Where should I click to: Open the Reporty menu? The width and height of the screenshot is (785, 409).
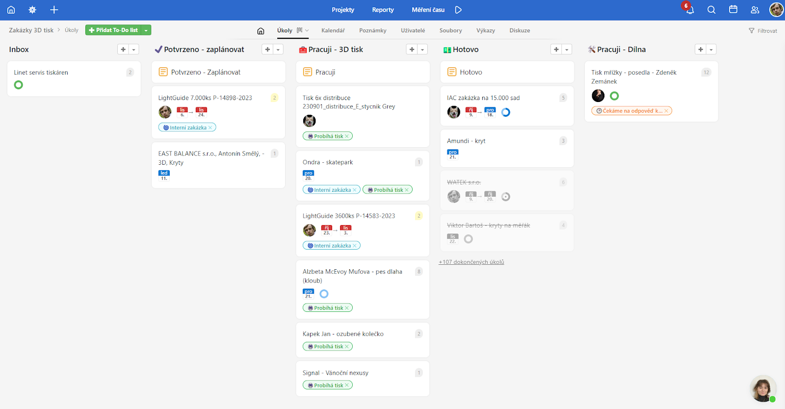tap(383, 10)
